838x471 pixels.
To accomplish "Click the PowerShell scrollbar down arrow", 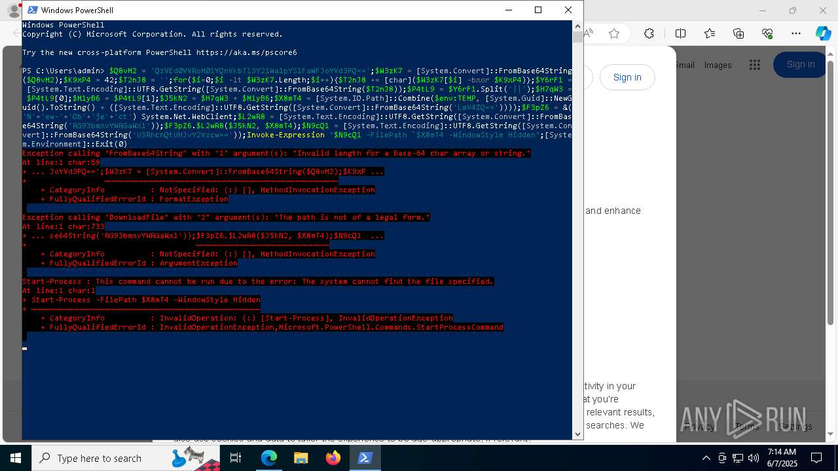I will point(577,434).
